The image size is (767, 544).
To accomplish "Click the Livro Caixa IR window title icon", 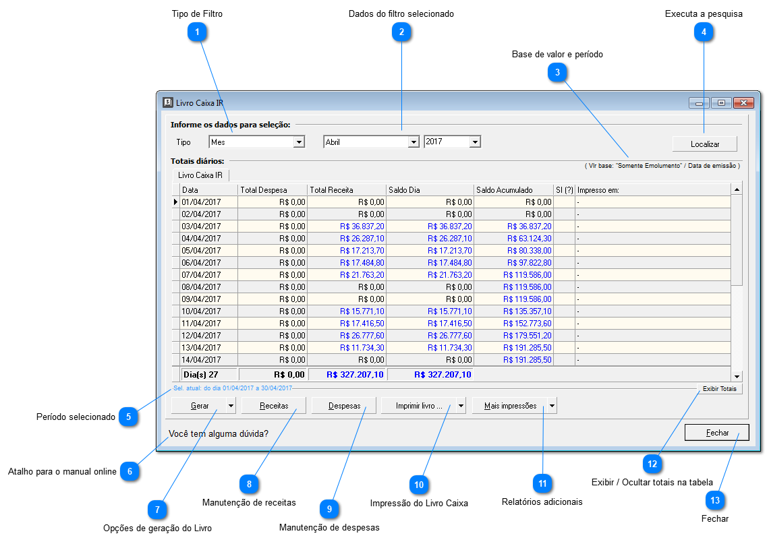I will pyautogui.click(x=168, y=102).
